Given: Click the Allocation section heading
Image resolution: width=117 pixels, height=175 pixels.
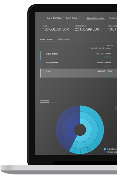Looking at the screenshot, I should pyautogui.click(x=45, y=101).
